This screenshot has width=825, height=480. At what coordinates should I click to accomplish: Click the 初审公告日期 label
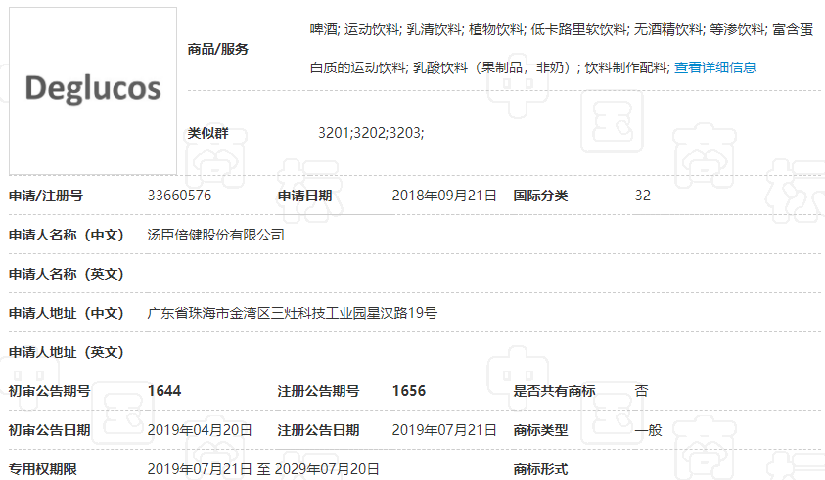50,430
